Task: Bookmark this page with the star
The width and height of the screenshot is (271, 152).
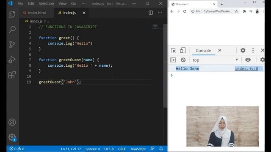Action: point(236,11)
